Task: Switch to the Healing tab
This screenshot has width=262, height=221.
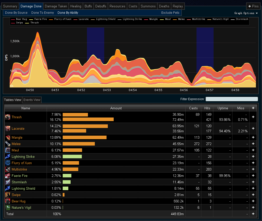Action: [76, 6]
